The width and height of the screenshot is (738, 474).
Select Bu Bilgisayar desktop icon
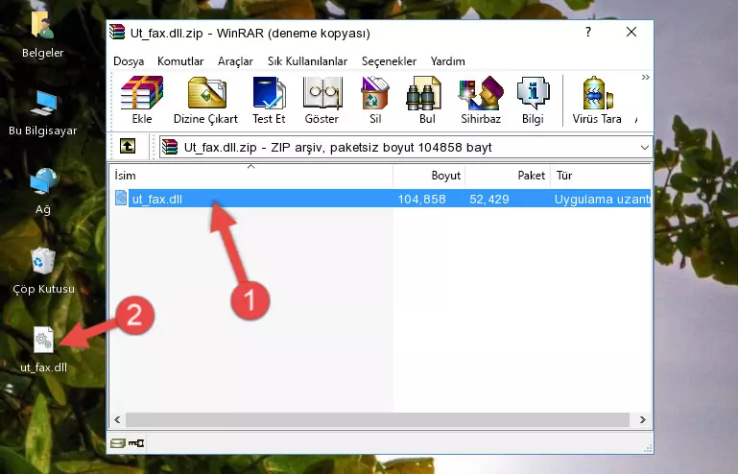43,112
